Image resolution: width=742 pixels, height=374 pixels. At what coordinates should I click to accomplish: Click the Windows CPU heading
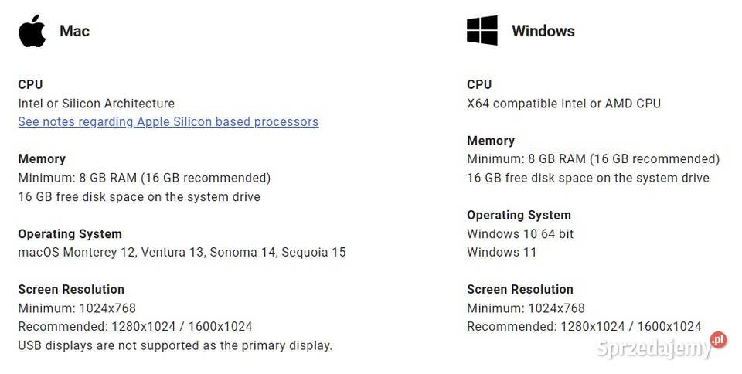(479, 84)
